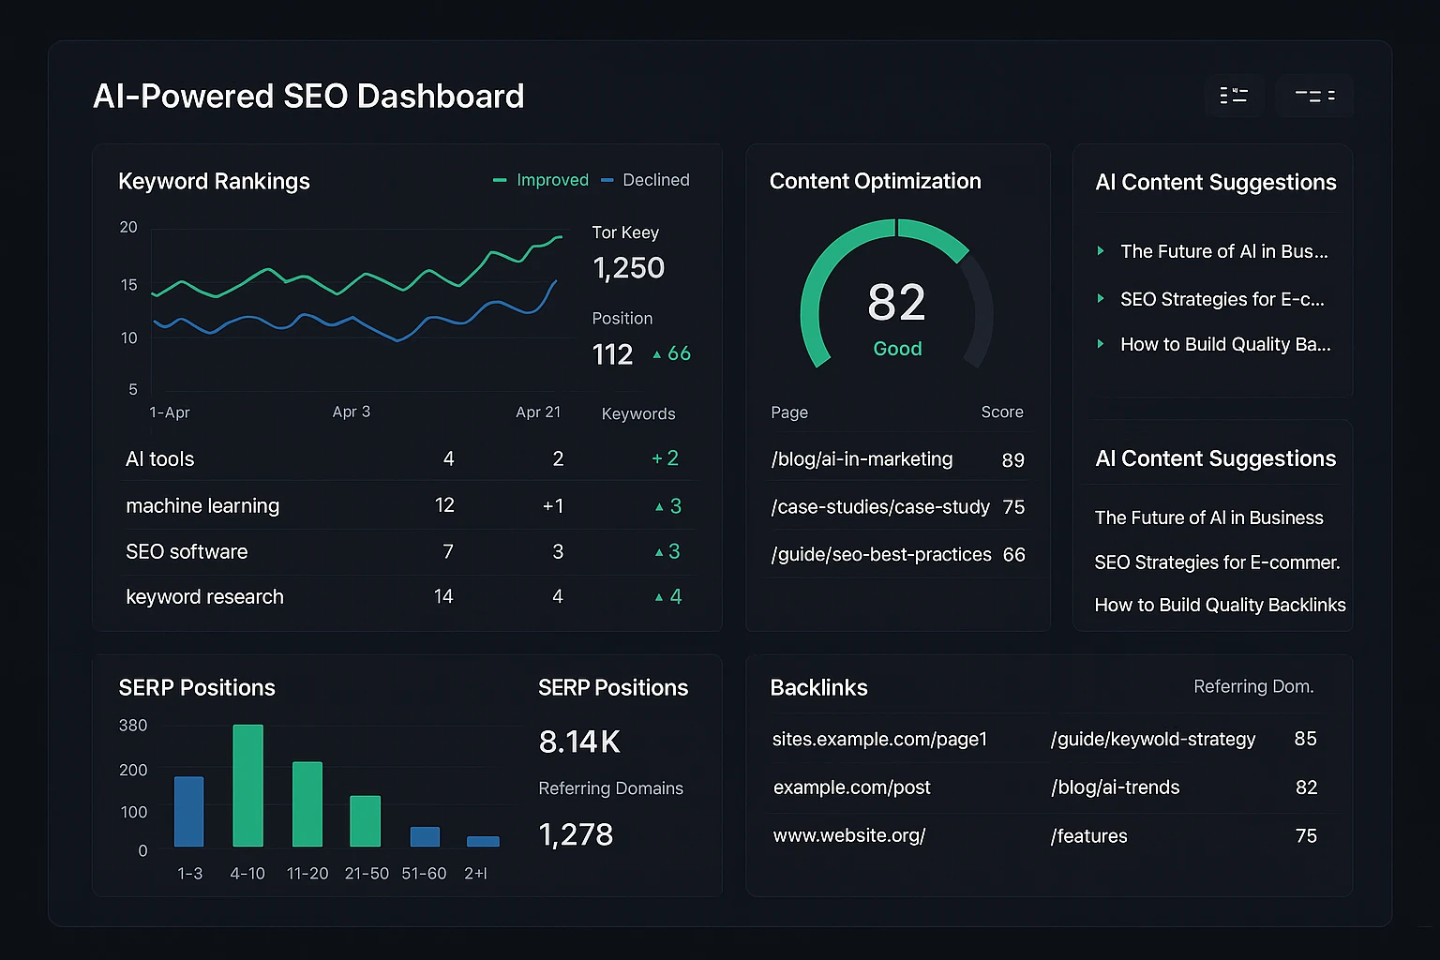1440x960 pixels.
Task: Select the "keyword research" keyword
Action: click(204, 597)
